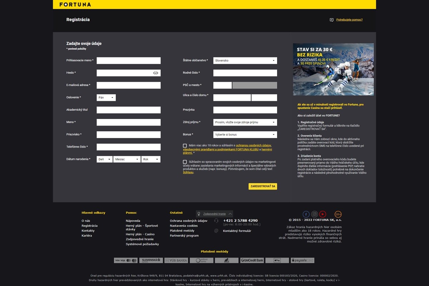Tick the marketing consent checkbox
This screenshot has width=429, height=286.
tap(185, 162)
